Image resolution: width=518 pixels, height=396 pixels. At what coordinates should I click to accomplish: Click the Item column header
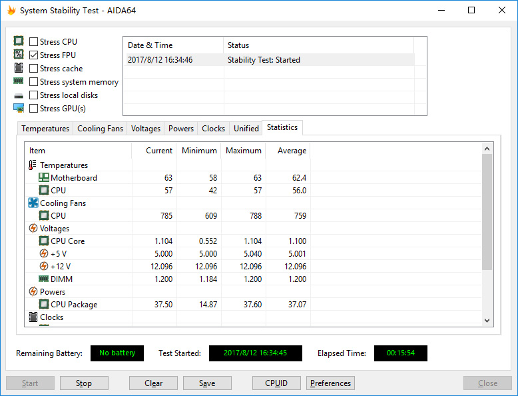[78, 151]
